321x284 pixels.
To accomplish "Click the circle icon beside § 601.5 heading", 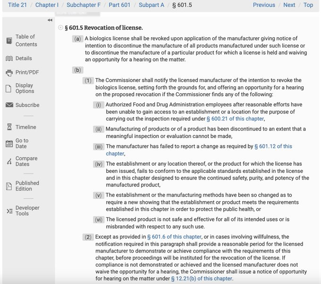I will coord(60,27).
